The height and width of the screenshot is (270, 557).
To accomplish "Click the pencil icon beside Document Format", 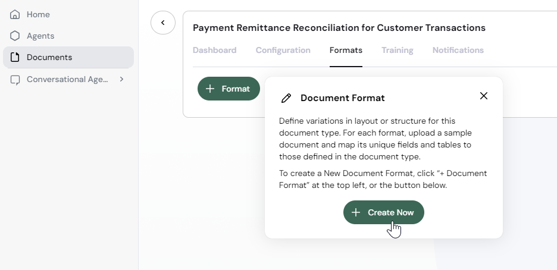I will point(286,98).
